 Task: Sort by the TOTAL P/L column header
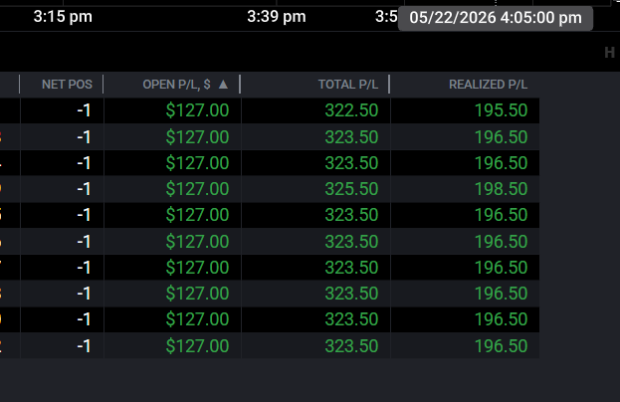[348, 85]
